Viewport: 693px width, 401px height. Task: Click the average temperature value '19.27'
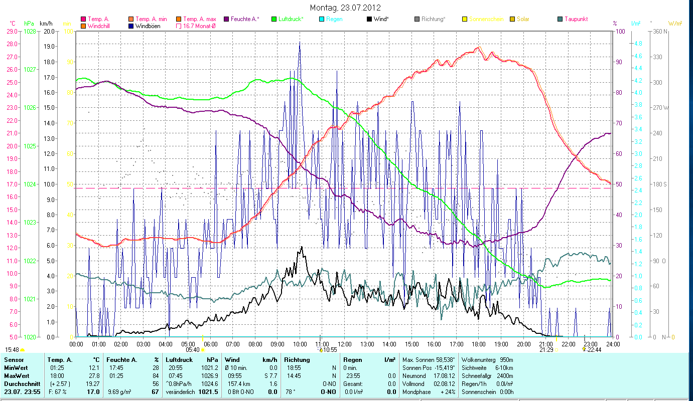[93, 384]
